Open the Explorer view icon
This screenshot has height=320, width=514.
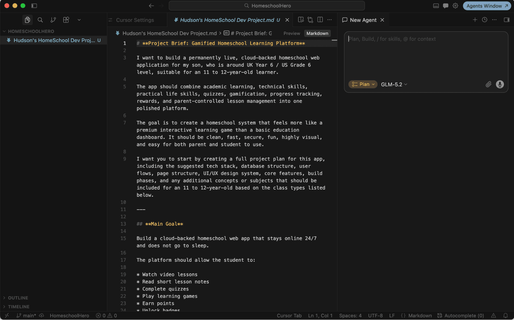(27, 20)
